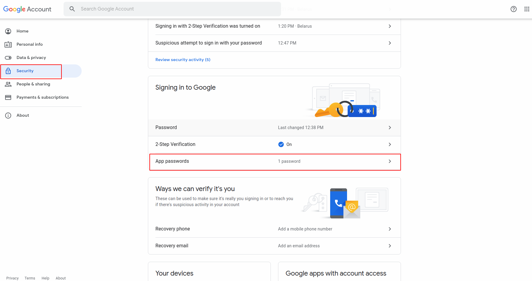Click the Terms footer link
532x281 pixels.
(30, 278)
